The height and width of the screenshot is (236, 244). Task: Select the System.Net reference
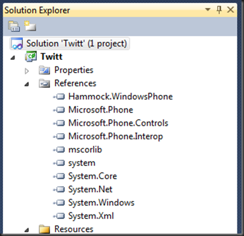point(90,190)
